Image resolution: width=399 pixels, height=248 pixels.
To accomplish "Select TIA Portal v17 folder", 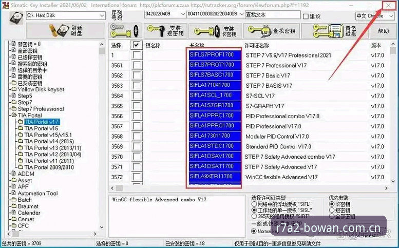I will (42, 122).
